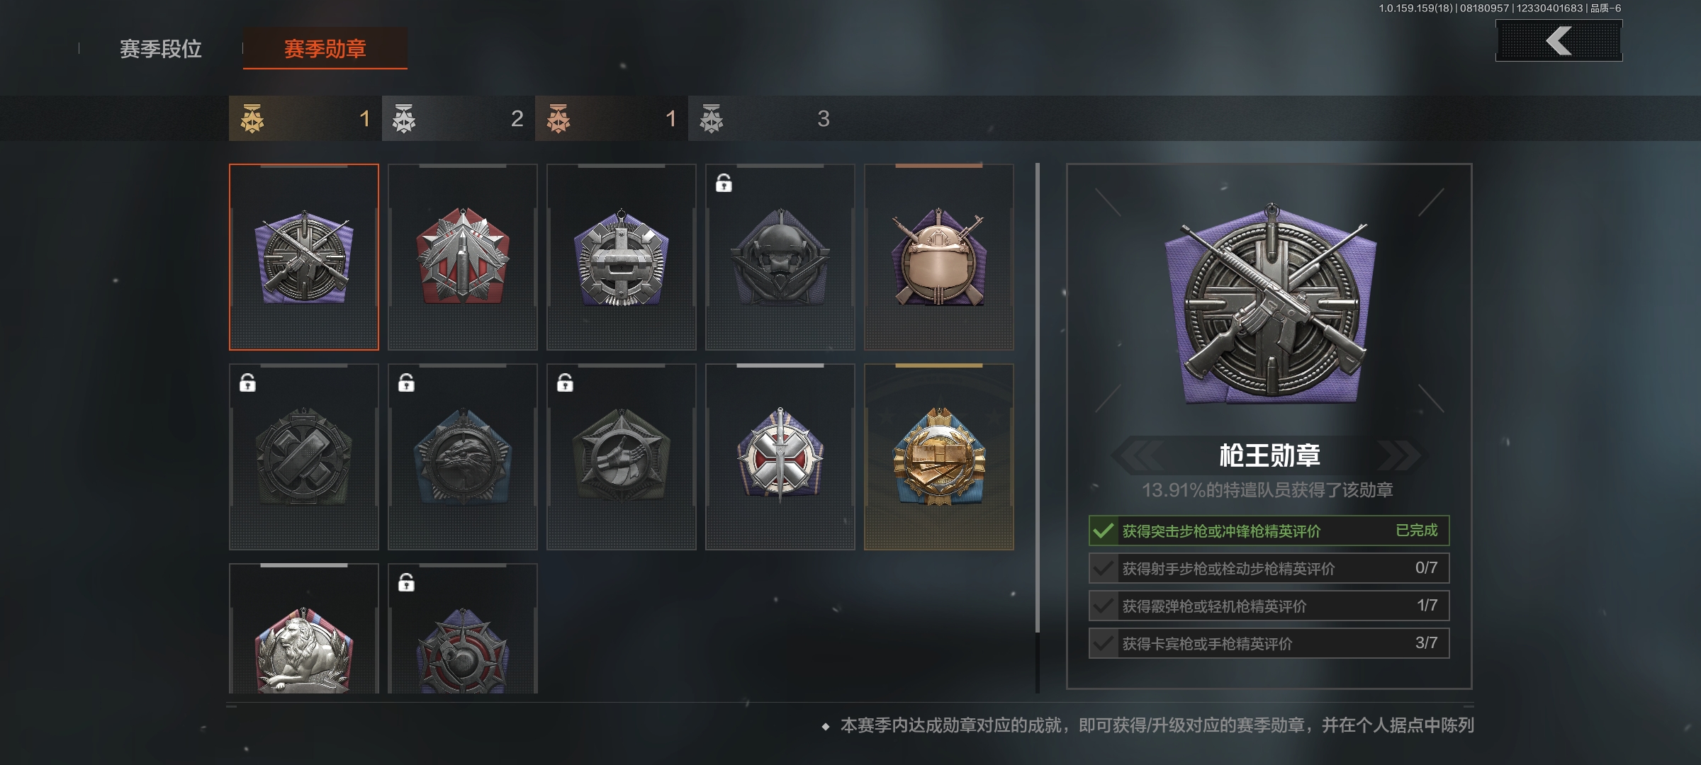Screen dimensions: 1701x765
Task: Click the 获得射手步枪或栓动步枪精英评价 task checkmark
Action: pyautogui.click(x=1103, y=568)
